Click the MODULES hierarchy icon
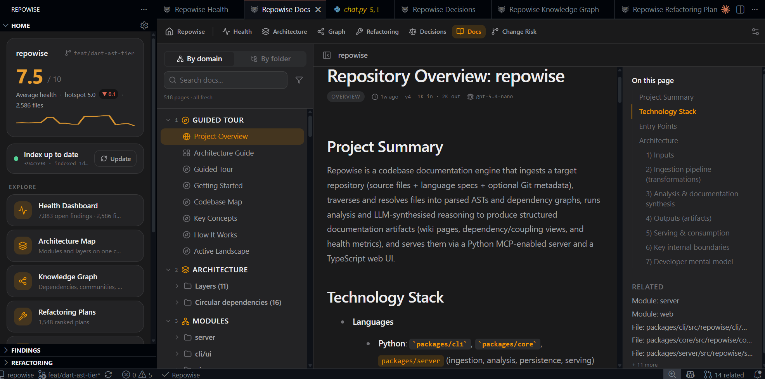 click(185, 321)
